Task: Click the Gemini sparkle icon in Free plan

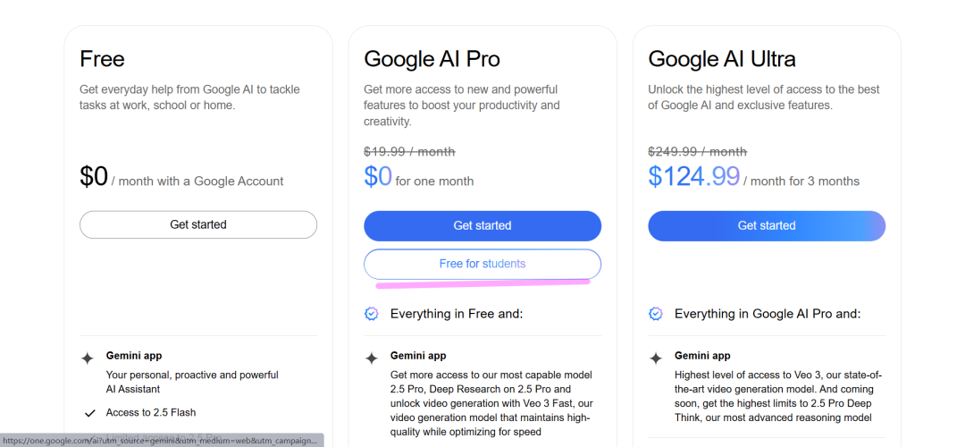Action: click(88, 358)
